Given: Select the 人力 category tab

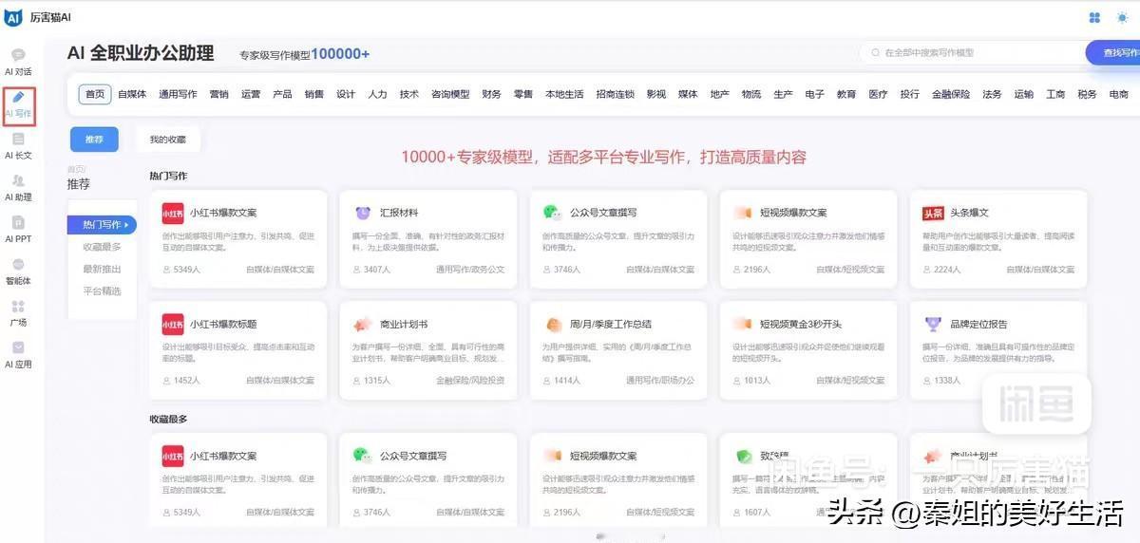Looking at the screenshot, I should 377,94.
